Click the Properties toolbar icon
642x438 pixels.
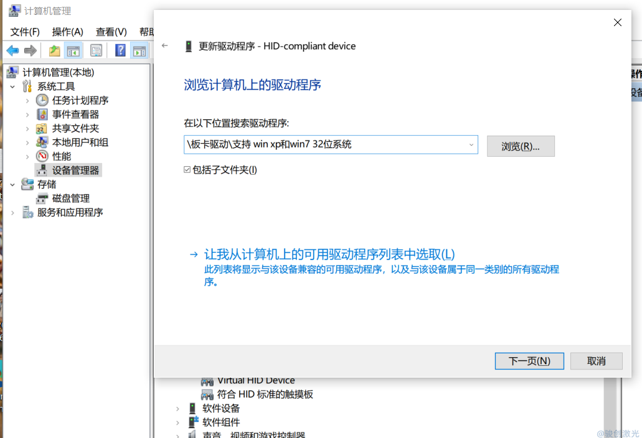[x=97, y=51]
